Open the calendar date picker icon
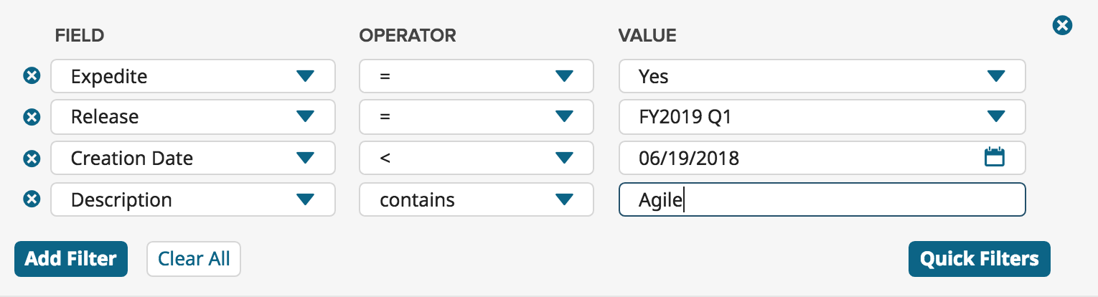This screenshot has height=297, width=1098. pyautogui.click(x=994, y=157)
